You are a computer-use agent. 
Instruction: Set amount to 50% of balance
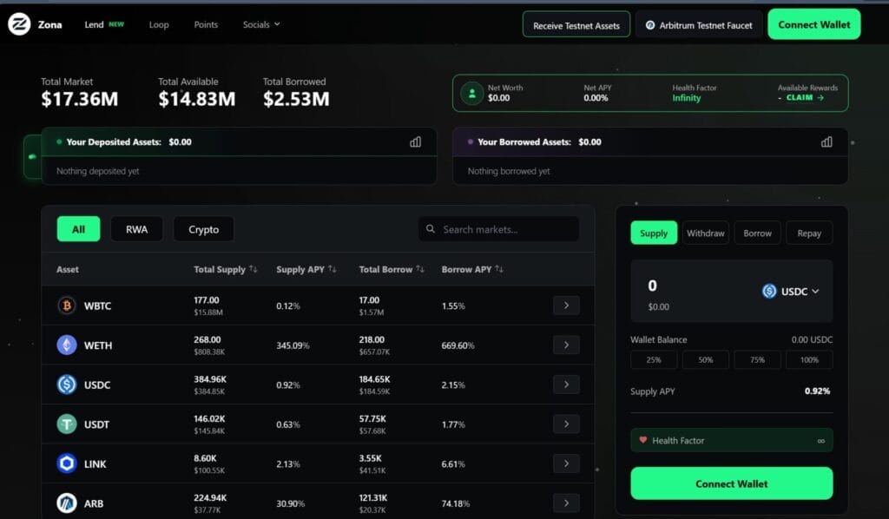click(x=705, y=360)
